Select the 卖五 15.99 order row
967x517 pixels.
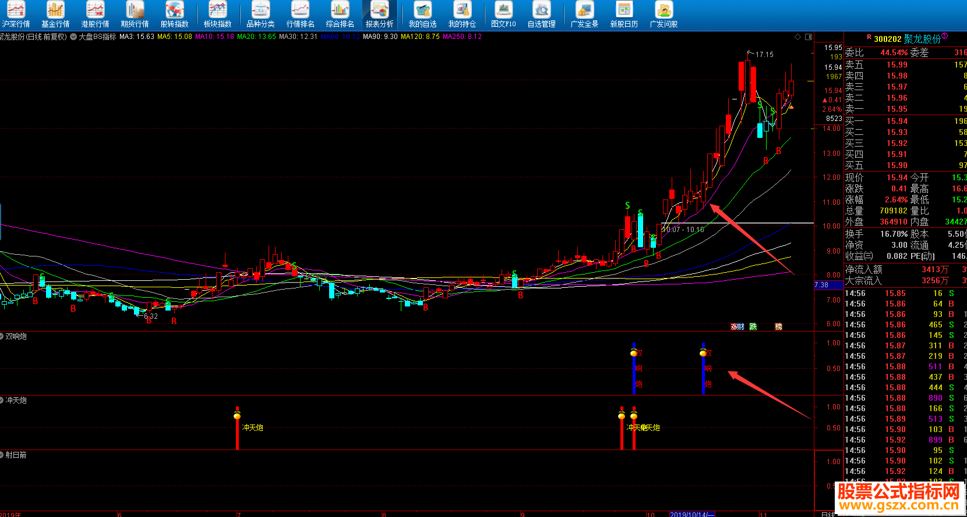coord(906,65)
